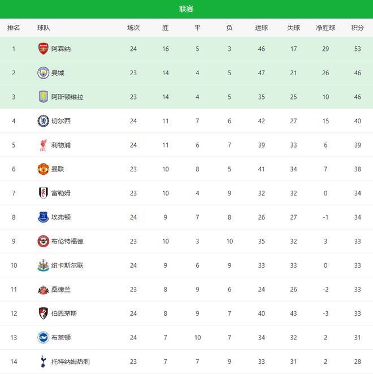Click the Manchester City club crest

tap(43, 73)
